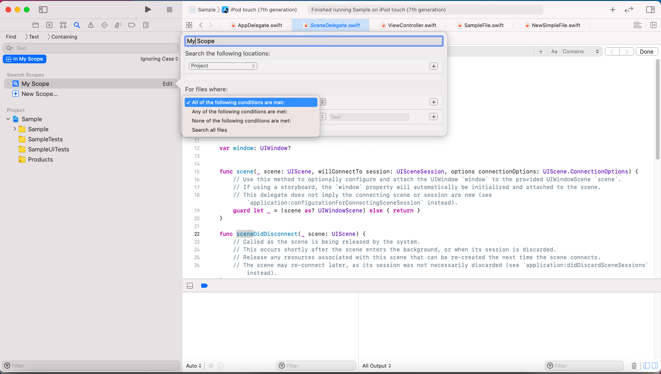The height and width of the screenshot is (374, 661).
Task: Switch to SampleFile.swift tab
Action: point(480,25)
